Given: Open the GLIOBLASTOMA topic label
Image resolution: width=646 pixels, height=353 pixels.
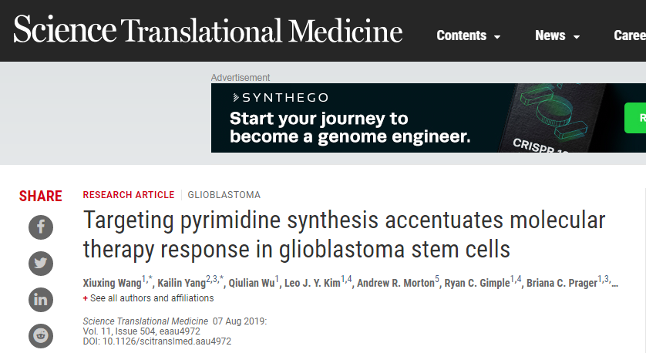Looking at the screenshot, I should click(x=224, y=195).
